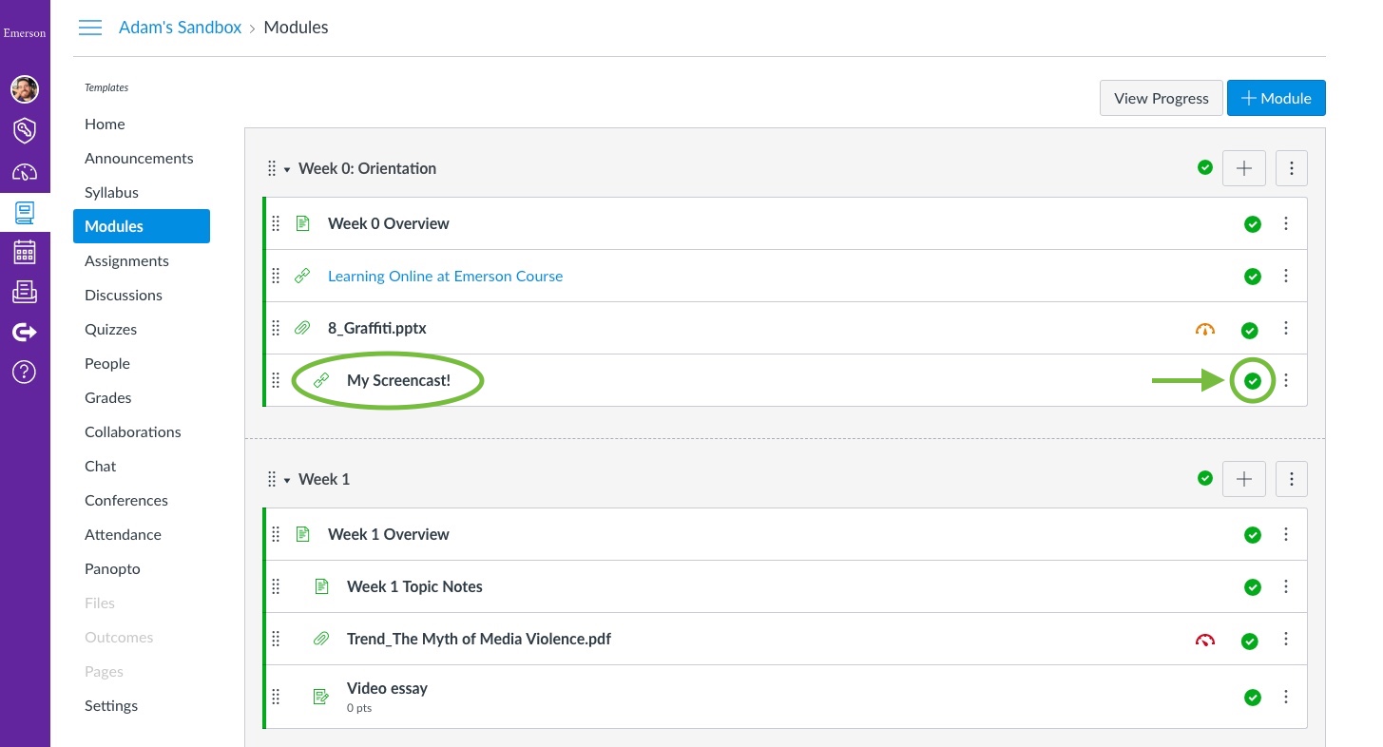Open the Calendar icon in global nav
Screen dimensions: 1383x747
(x=25, y=252)
